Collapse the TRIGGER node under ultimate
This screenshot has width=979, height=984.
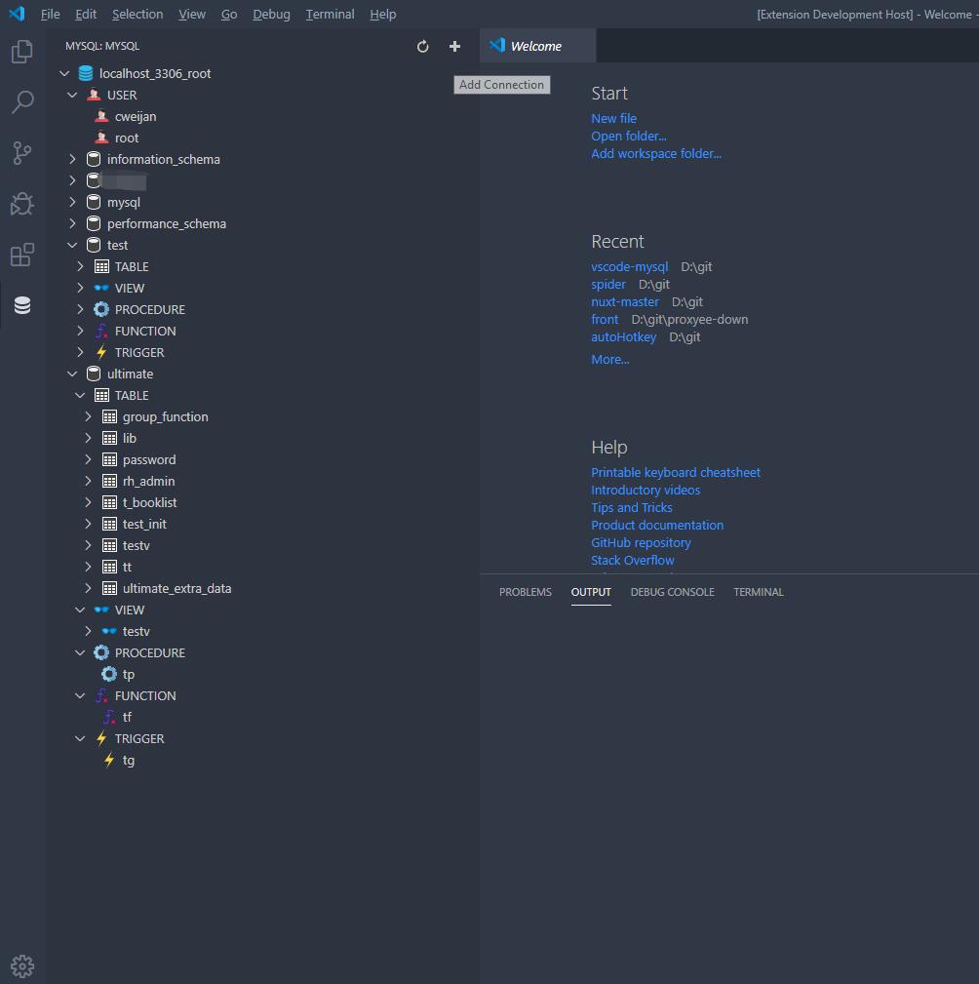click(80, 738)
